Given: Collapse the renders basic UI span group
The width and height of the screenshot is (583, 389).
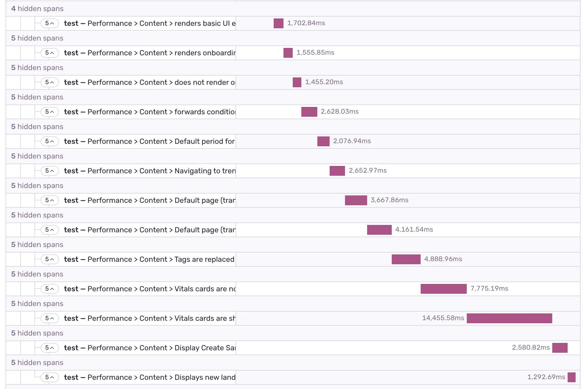Looking at the screenshot, I should pos(49,23).
